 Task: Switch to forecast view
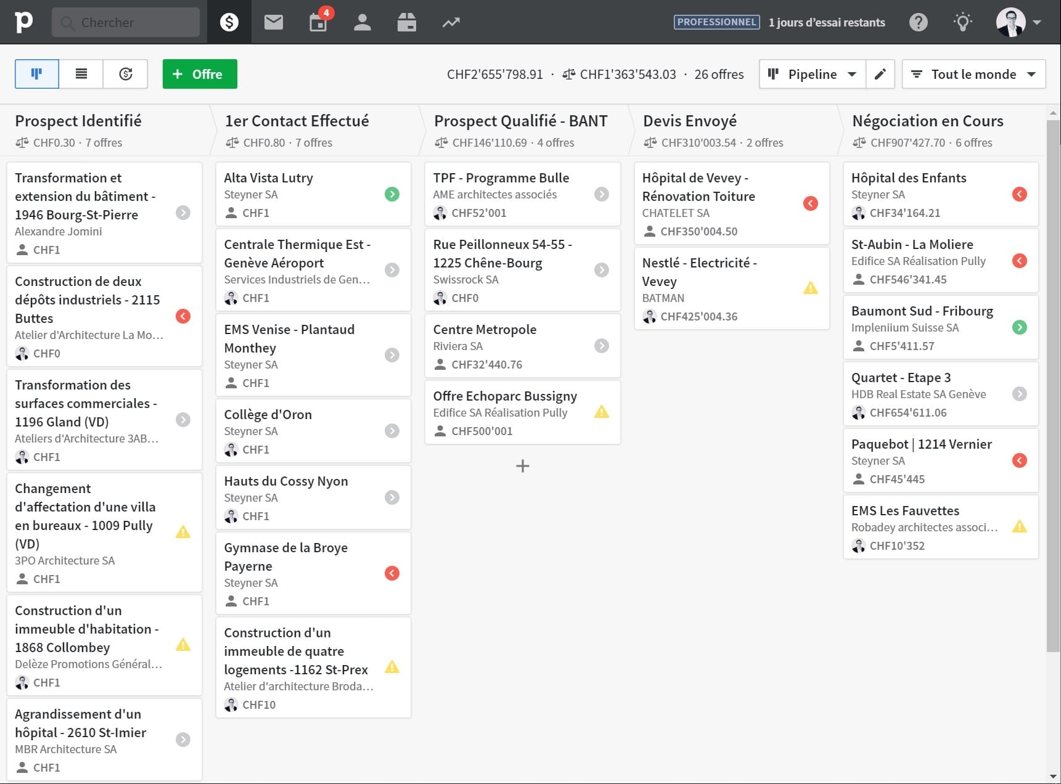tap(126, 74)
